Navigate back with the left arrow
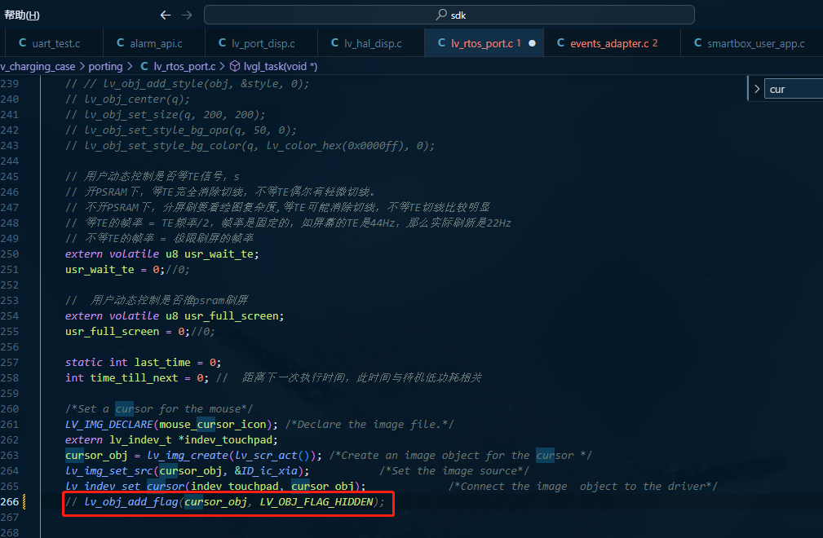The image size is (823, 538). coord(166,15)
